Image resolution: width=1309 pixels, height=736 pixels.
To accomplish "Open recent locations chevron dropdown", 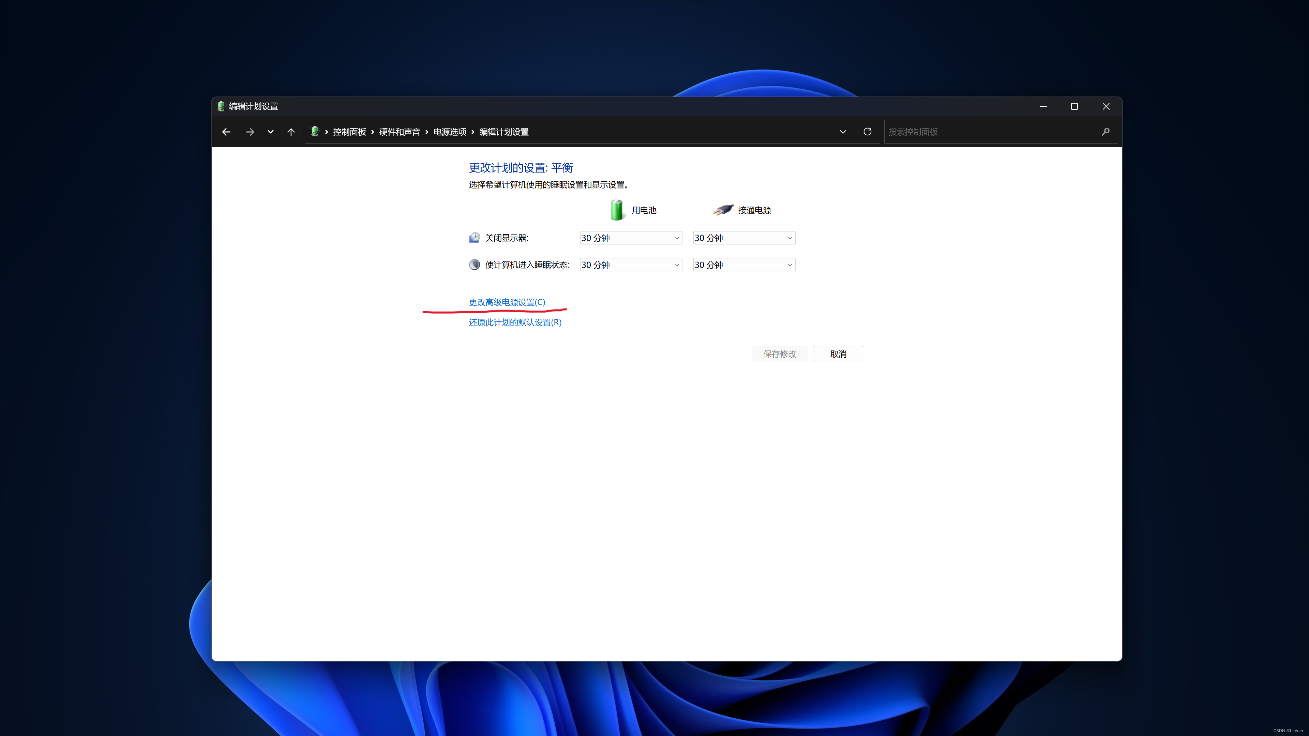I will 270,132.
